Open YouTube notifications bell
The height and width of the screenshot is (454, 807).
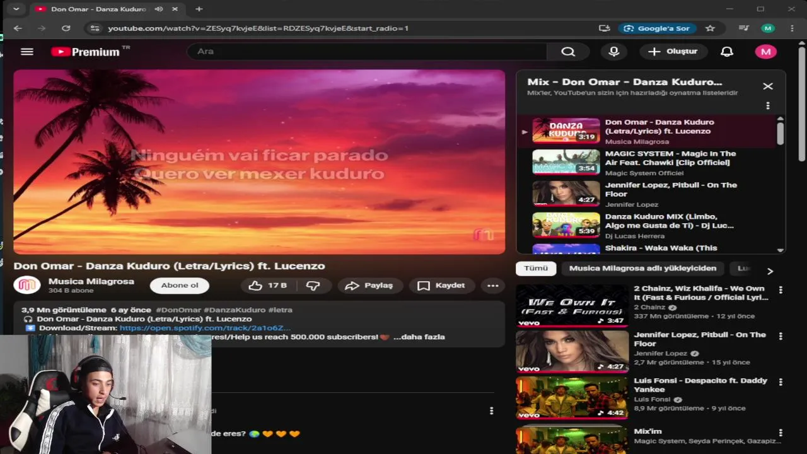[727, 52]
